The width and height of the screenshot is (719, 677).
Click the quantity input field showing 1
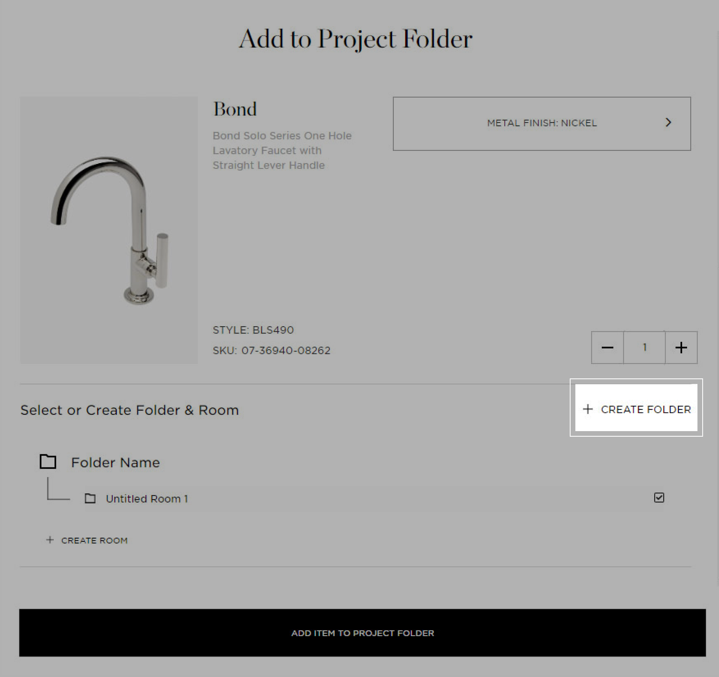[x=645, y=347]
